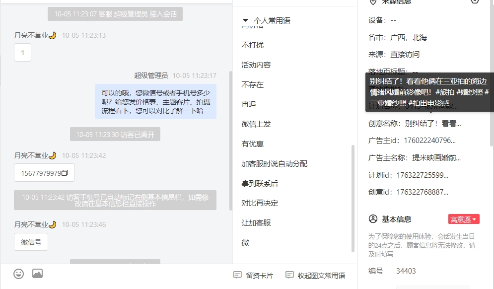This screenshot has width=494, height=289.
Task: Click phone number 15677979979 message
Action: [x=44, y=173]
